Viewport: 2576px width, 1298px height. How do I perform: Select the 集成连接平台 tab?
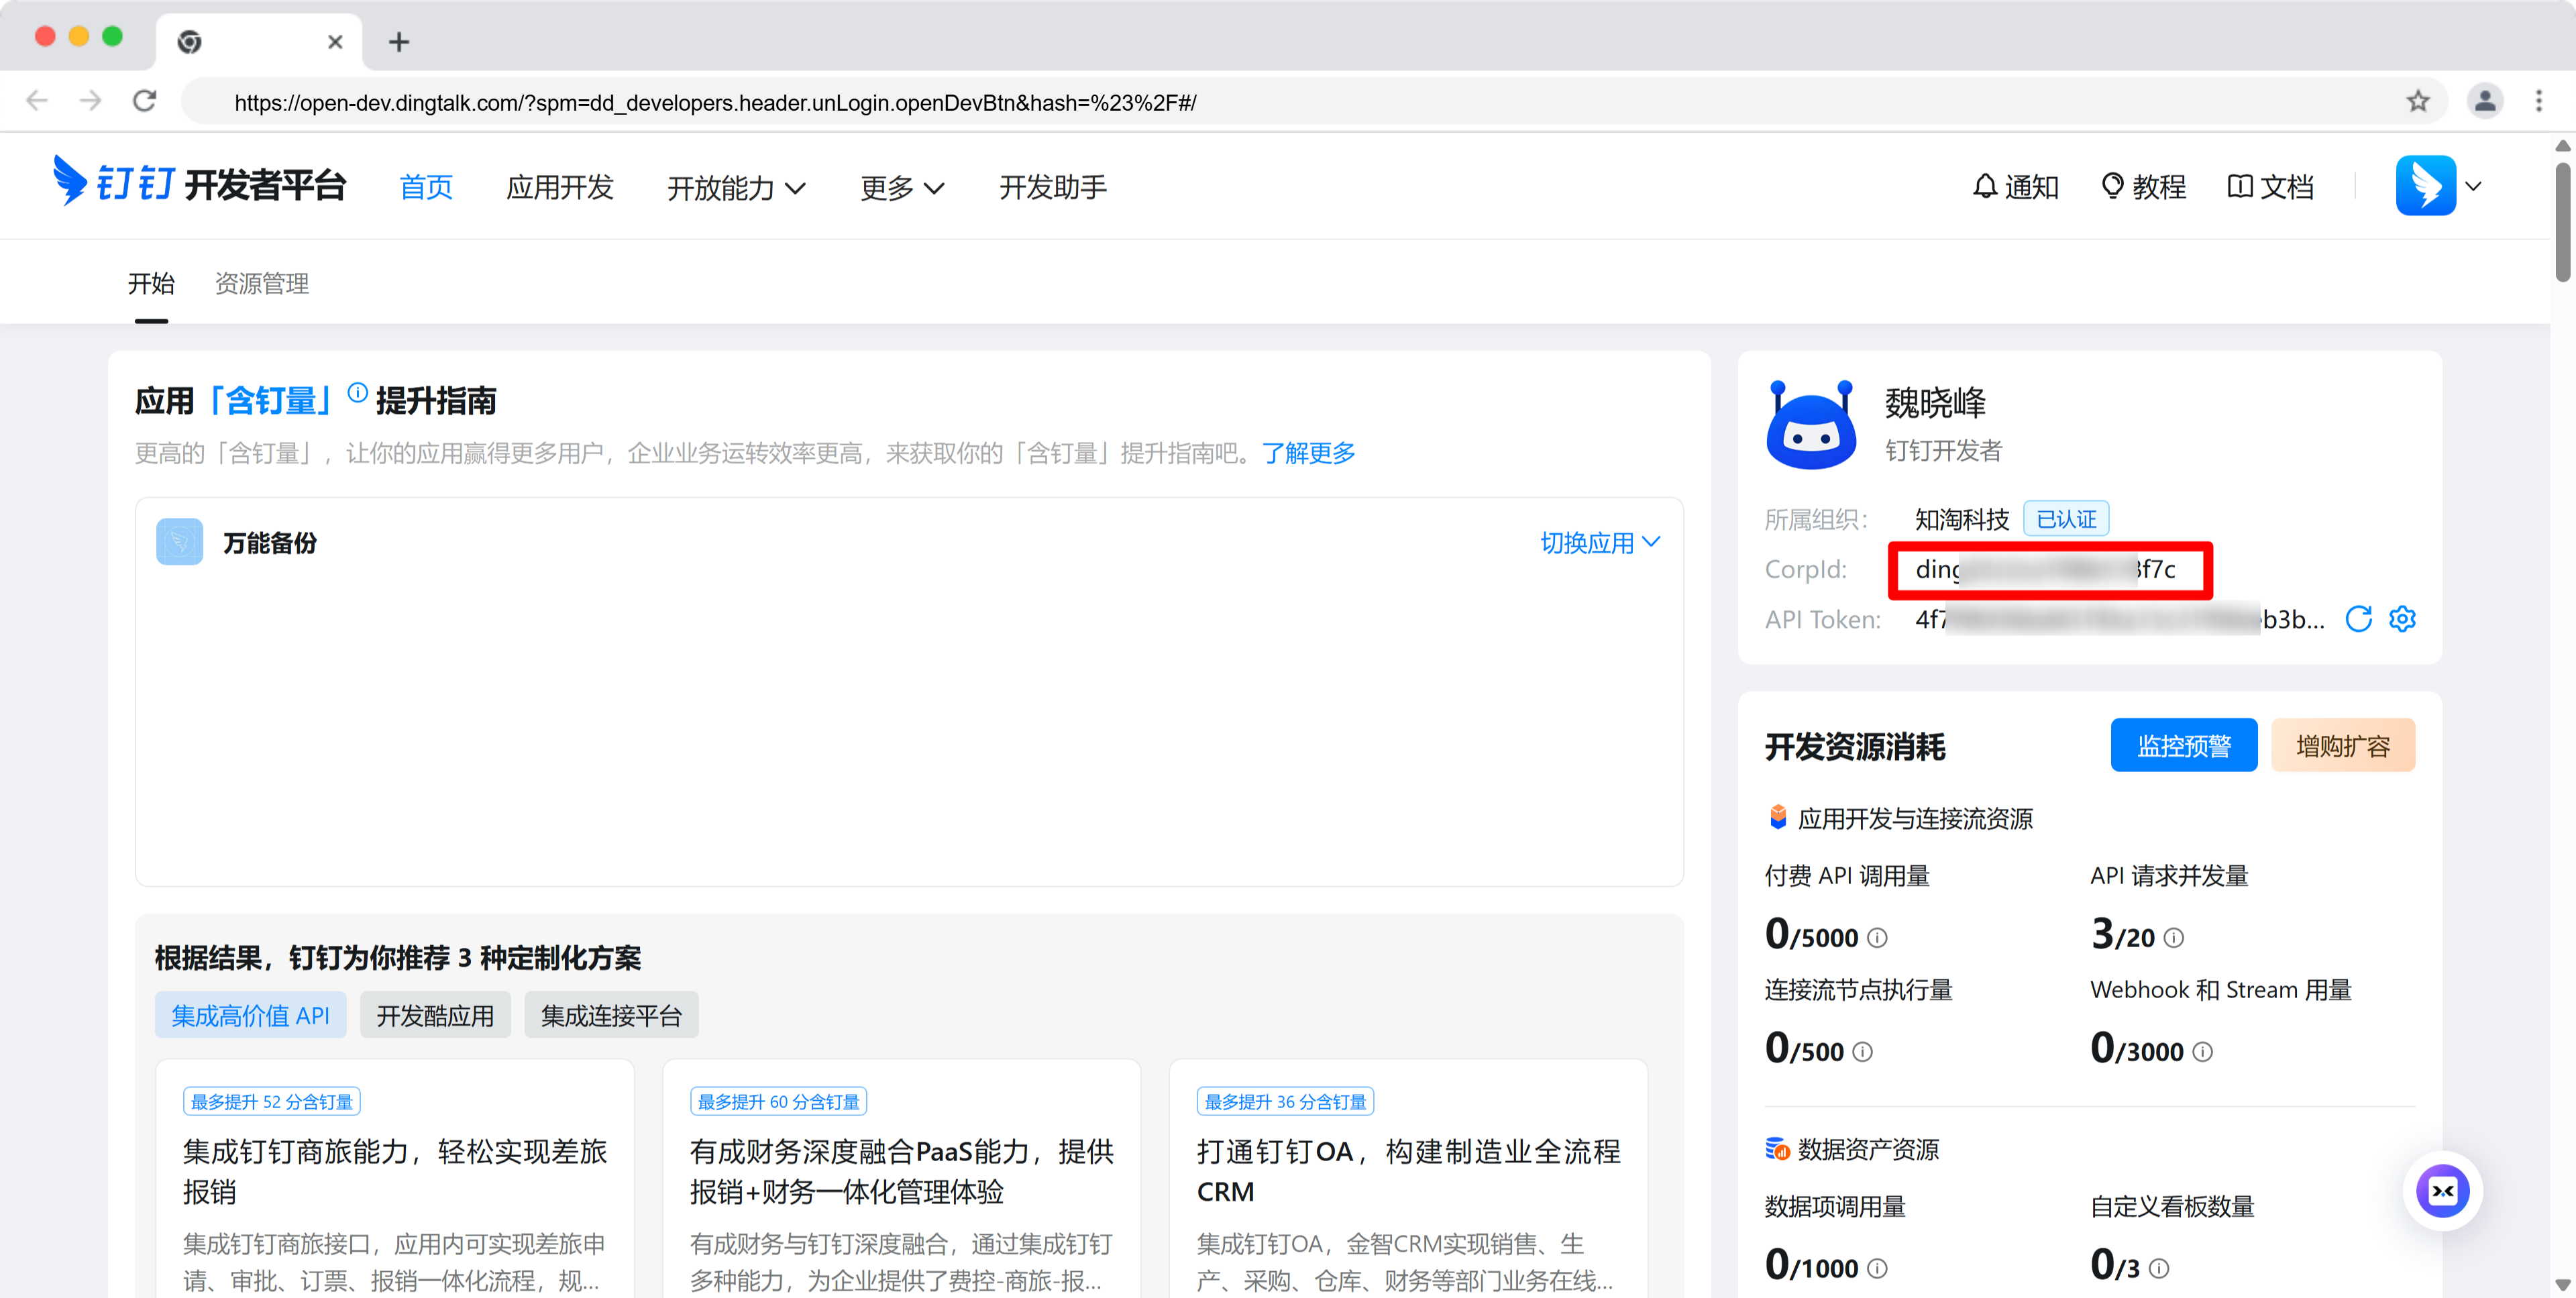pyautogui.click(x=611, y=1015)
